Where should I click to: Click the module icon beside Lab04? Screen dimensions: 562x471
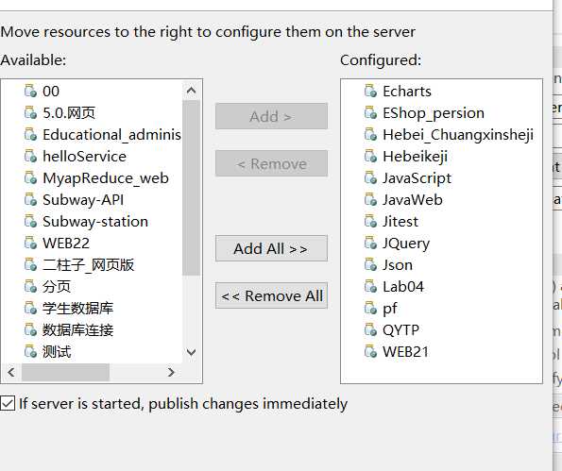point(370,286)
